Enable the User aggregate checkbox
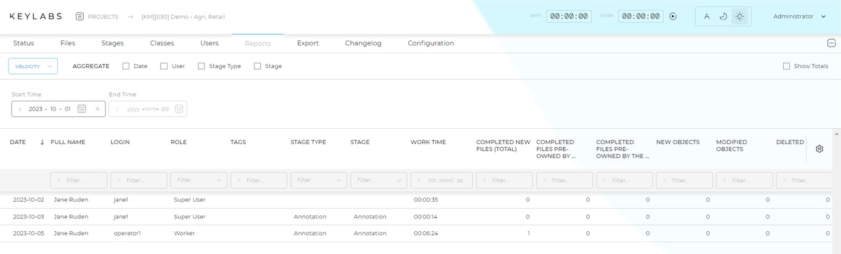841x254 pixels. pyautogui.click(x=164, y=66)
